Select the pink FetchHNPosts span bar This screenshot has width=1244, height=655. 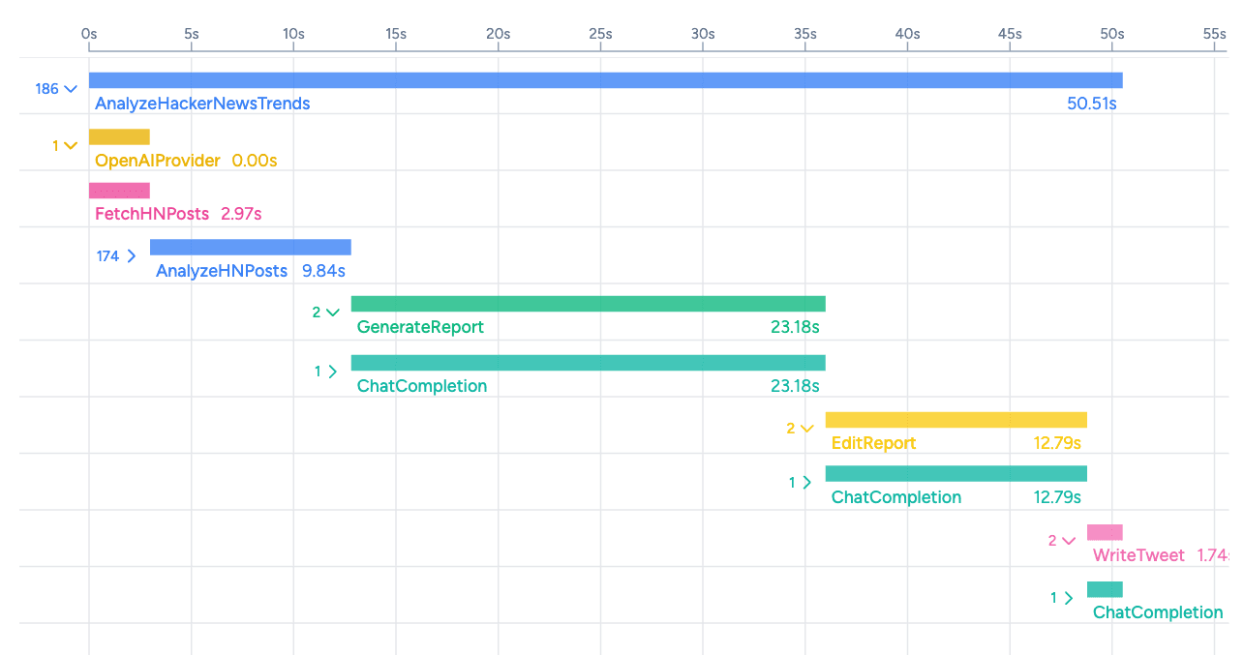coord(119,191)
